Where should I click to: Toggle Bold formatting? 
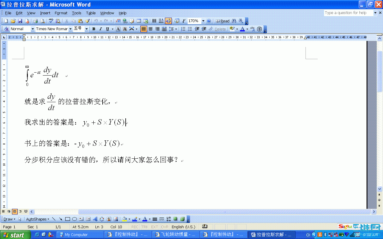94,29
